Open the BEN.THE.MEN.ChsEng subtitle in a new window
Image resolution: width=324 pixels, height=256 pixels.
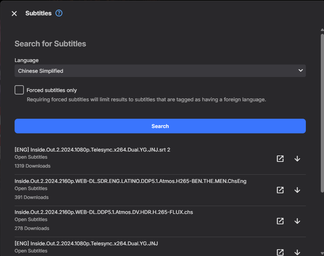[280, 190]
